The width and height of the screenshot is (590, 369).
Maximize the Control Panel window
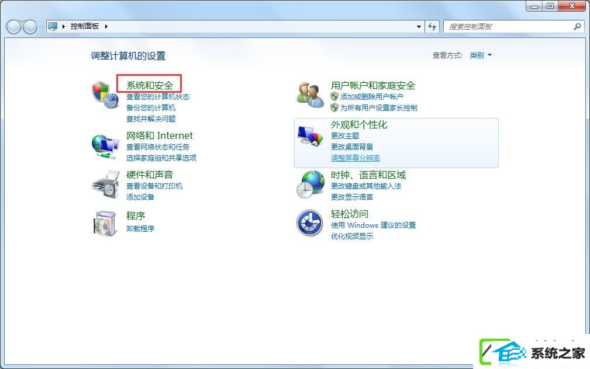pos(550,6)
